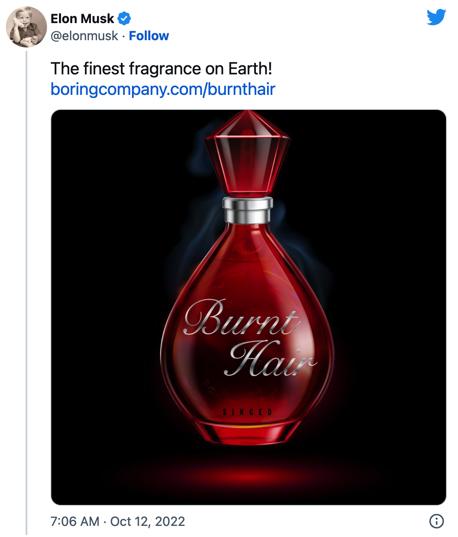Click "The finest fragrance on Earth!" text
The height and width of the screenshot is (537, 458).
tap(161, 69)
